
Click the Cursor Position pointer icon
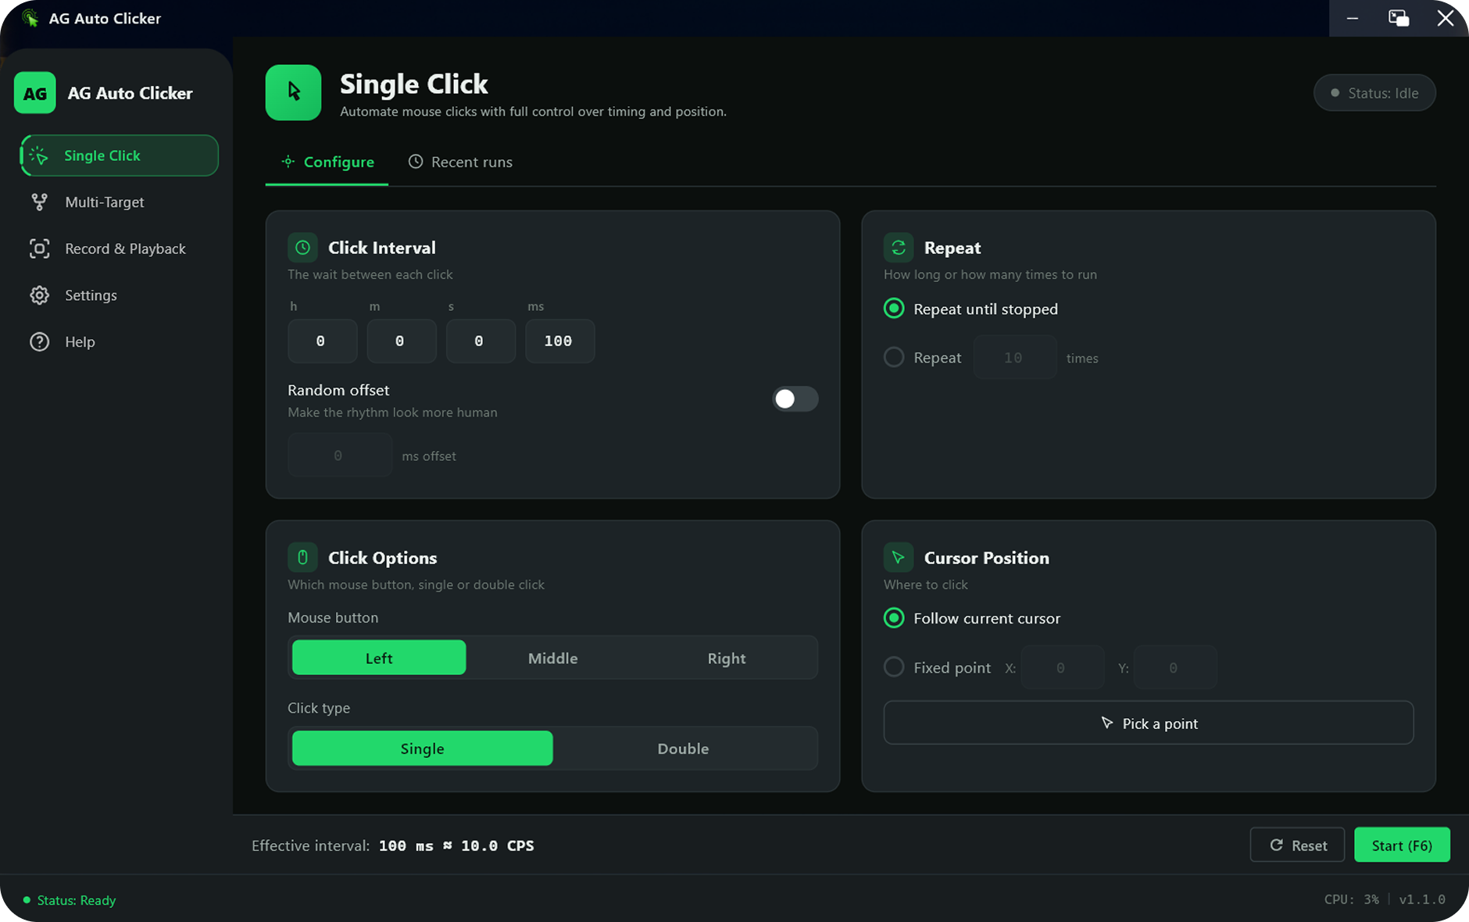899,558
